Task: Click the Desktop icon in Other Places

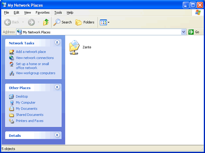Action: pyautogui.click(x=12, y=96)
